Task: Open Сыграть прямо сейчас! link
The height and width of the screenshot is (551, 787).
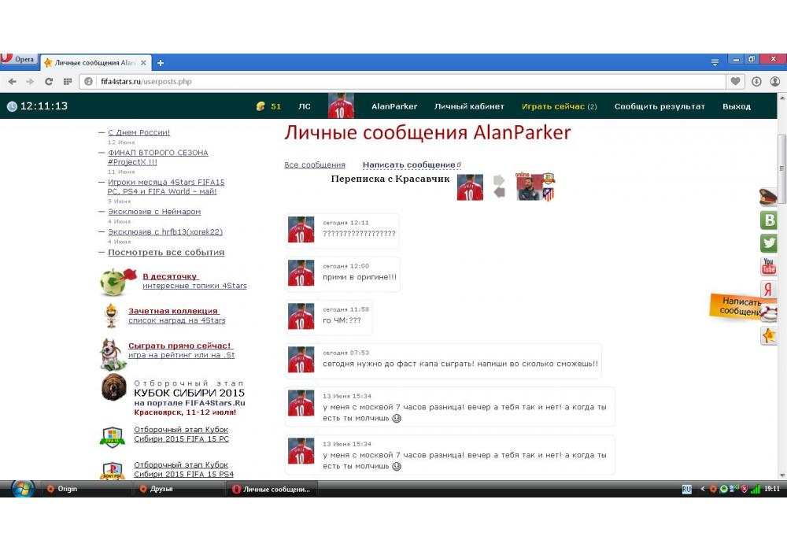Action: [181, 346]
